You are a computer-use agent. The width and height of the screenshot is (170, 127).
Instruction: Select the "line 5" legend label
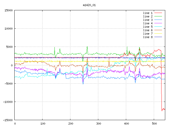(148, 27)
